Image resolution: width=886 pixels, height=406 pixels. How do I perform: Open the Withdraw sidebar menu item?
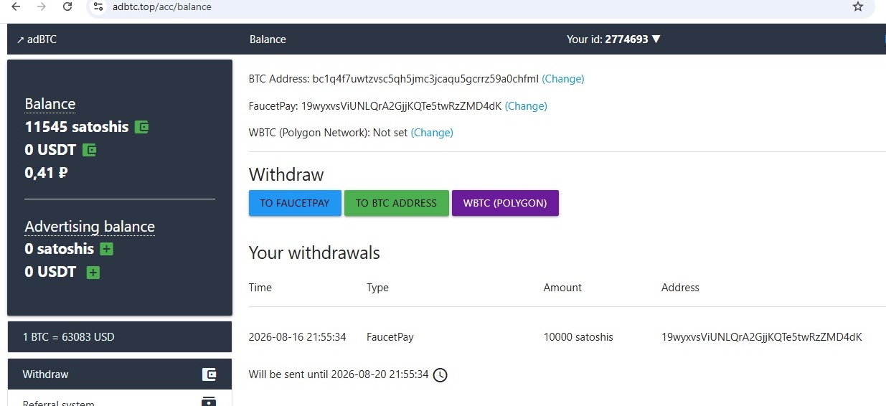[x=120, y=374]
